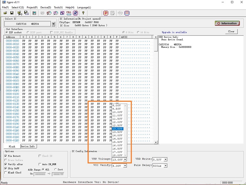This screenshot has height=185, width=246.
Task: Click the yellow question mark help icon
Action: [x=83, y=13]
